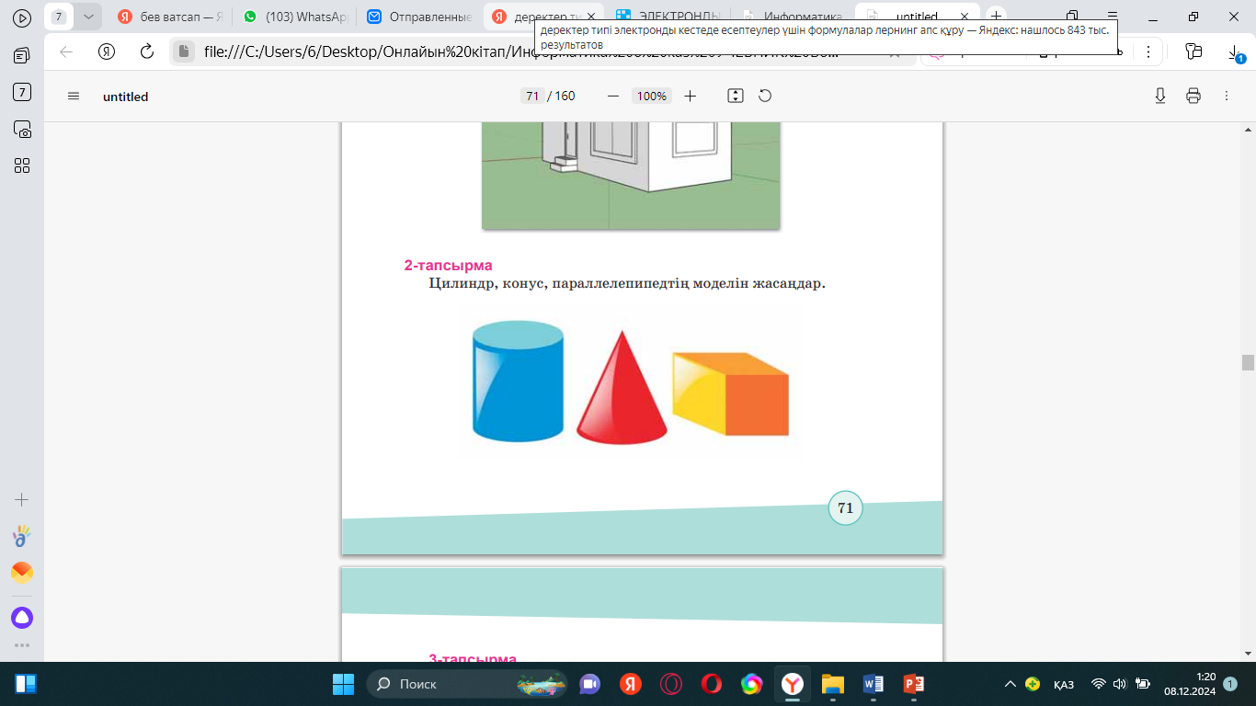
Task: Click the house model illustration
Action: [x=631, y=176]
